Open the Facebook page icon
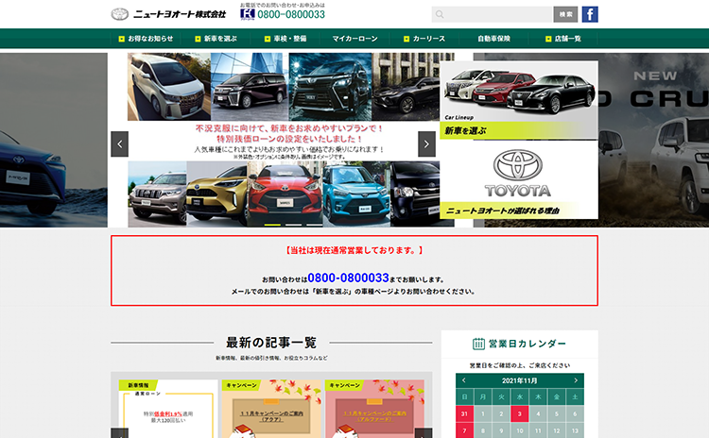Viewport: 709px width, 438px height. tap(590, 14)
